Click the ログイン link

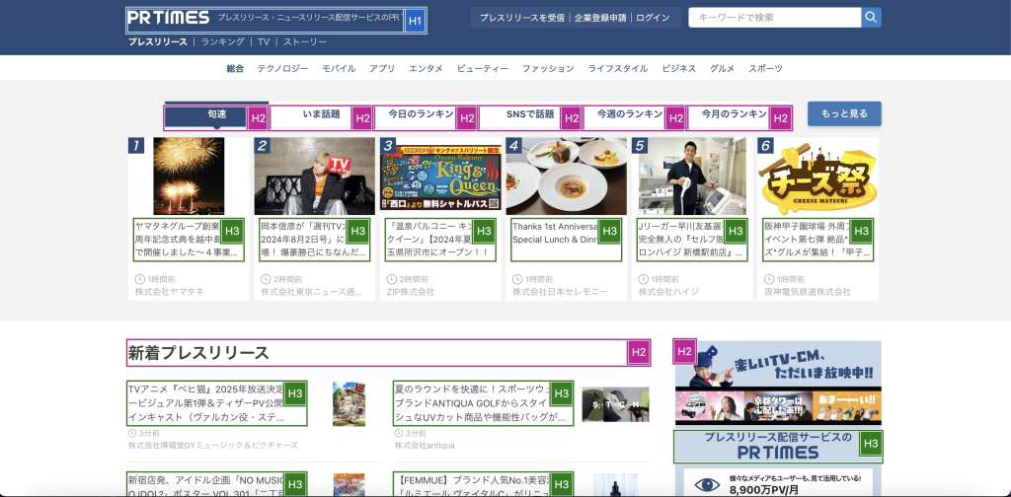(x=653, y=18)
